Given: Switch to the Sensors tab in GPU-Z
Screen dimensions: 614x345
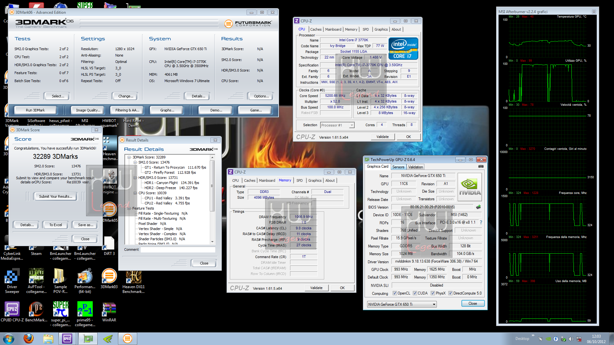Looking at the screenshot, I should click(398, 167).
